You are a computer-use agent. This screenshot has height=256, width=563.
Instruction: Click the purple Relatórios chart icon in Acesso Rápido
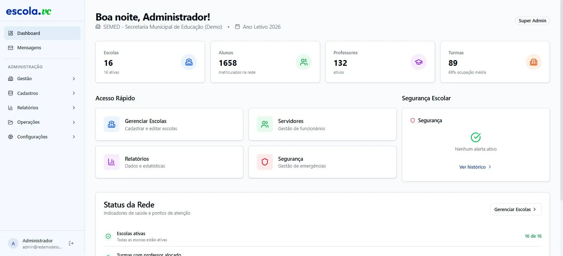tap(112, 162)
